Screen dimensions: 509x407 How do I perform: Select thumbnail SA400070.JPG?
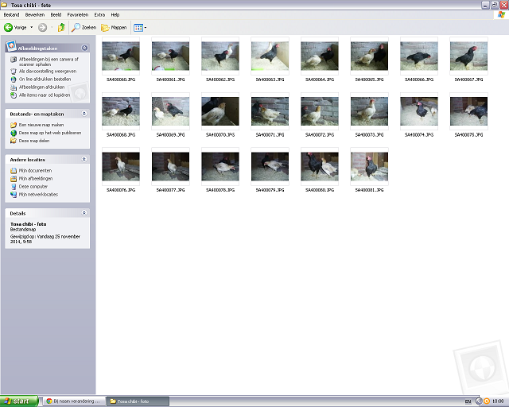point(220,111)
